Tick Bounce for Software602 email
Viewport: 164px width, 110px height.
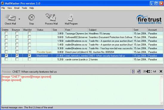17,37
